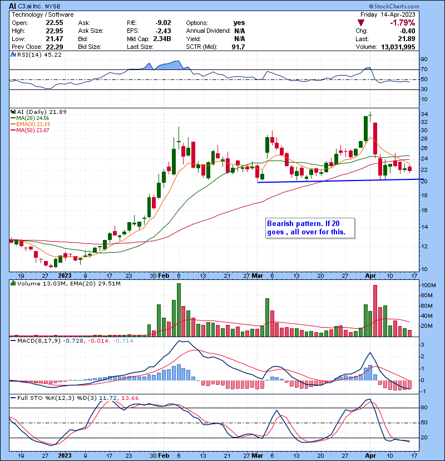Click the date Friday 14-Apr-2023
This screenshot has width=445, height=461.
(388, 14)
